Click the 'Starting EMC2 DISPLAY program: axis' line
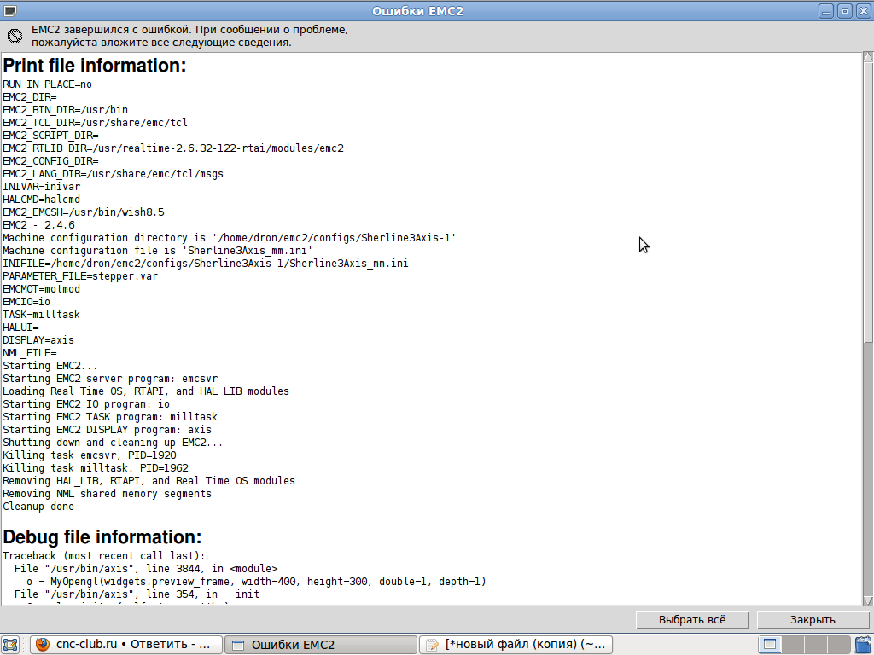The height and width of the screenshot is (655, 874). click(107, 430)
